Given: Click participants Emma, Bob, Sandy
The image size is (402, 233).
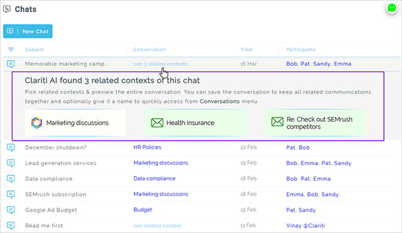Looking at the screenshot, I should (x=313, y=194).
